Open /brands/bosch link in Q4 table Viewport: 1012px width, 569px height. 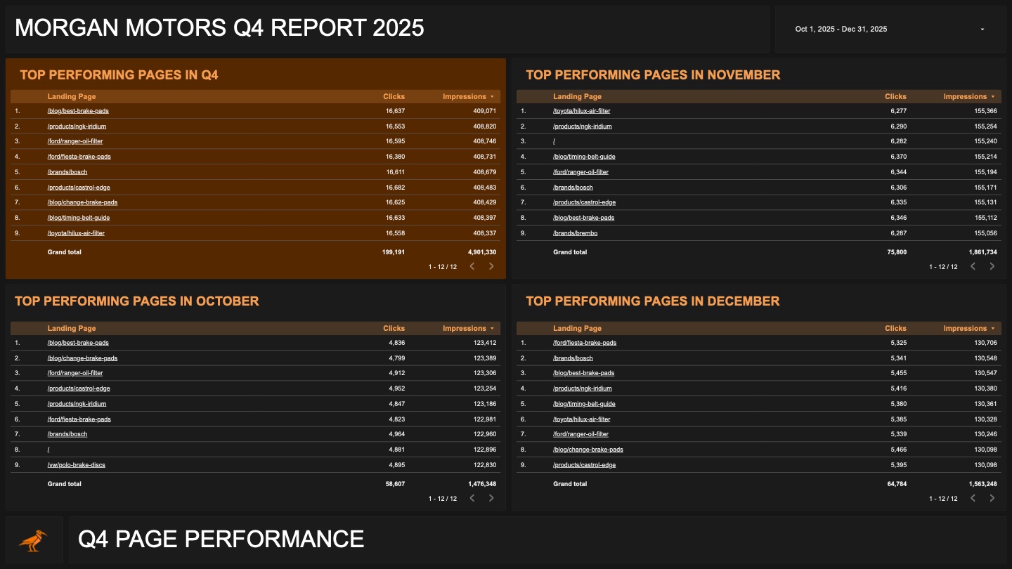coord(67,172)
